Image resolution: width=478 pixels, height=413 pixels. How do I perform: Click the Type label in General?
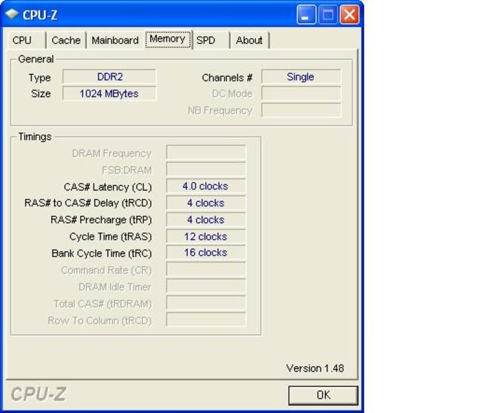[40, 78]
